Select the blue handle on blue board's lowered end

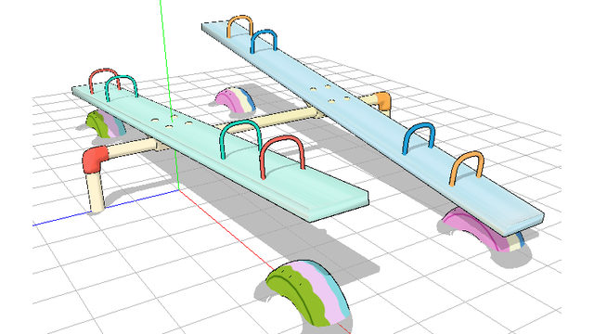tap(419, 138)
